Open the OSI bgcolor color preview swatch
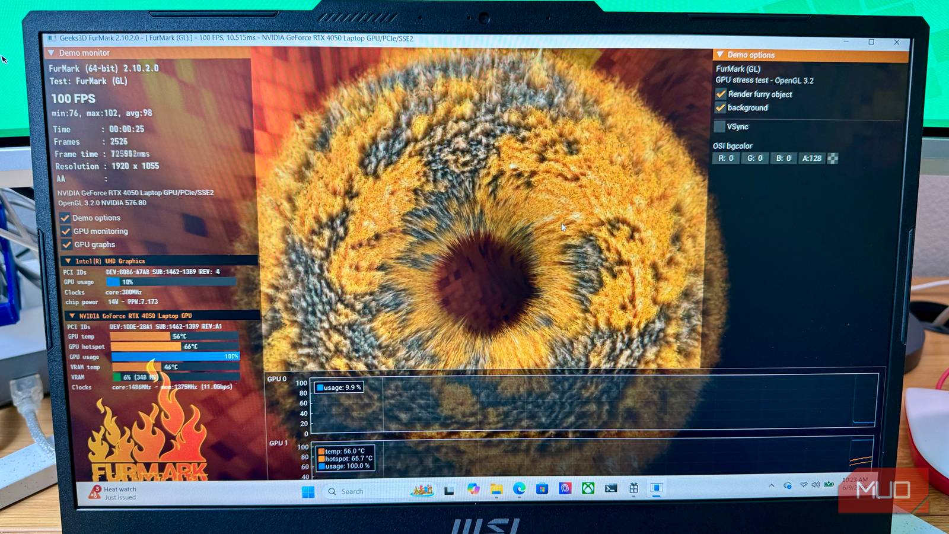 point(833,158)
